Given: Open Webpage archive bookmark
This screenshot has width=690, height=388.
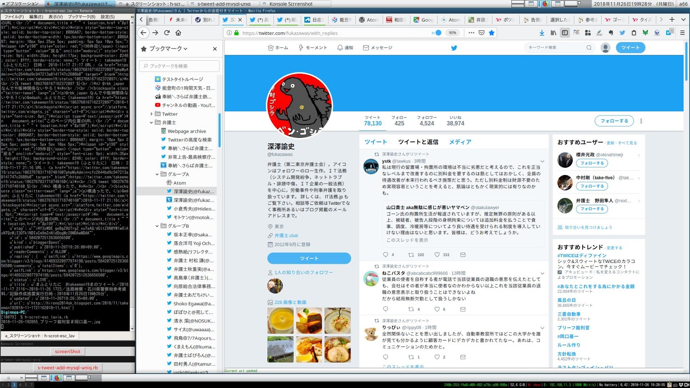Looking at the screenshot, I should 187,131.
